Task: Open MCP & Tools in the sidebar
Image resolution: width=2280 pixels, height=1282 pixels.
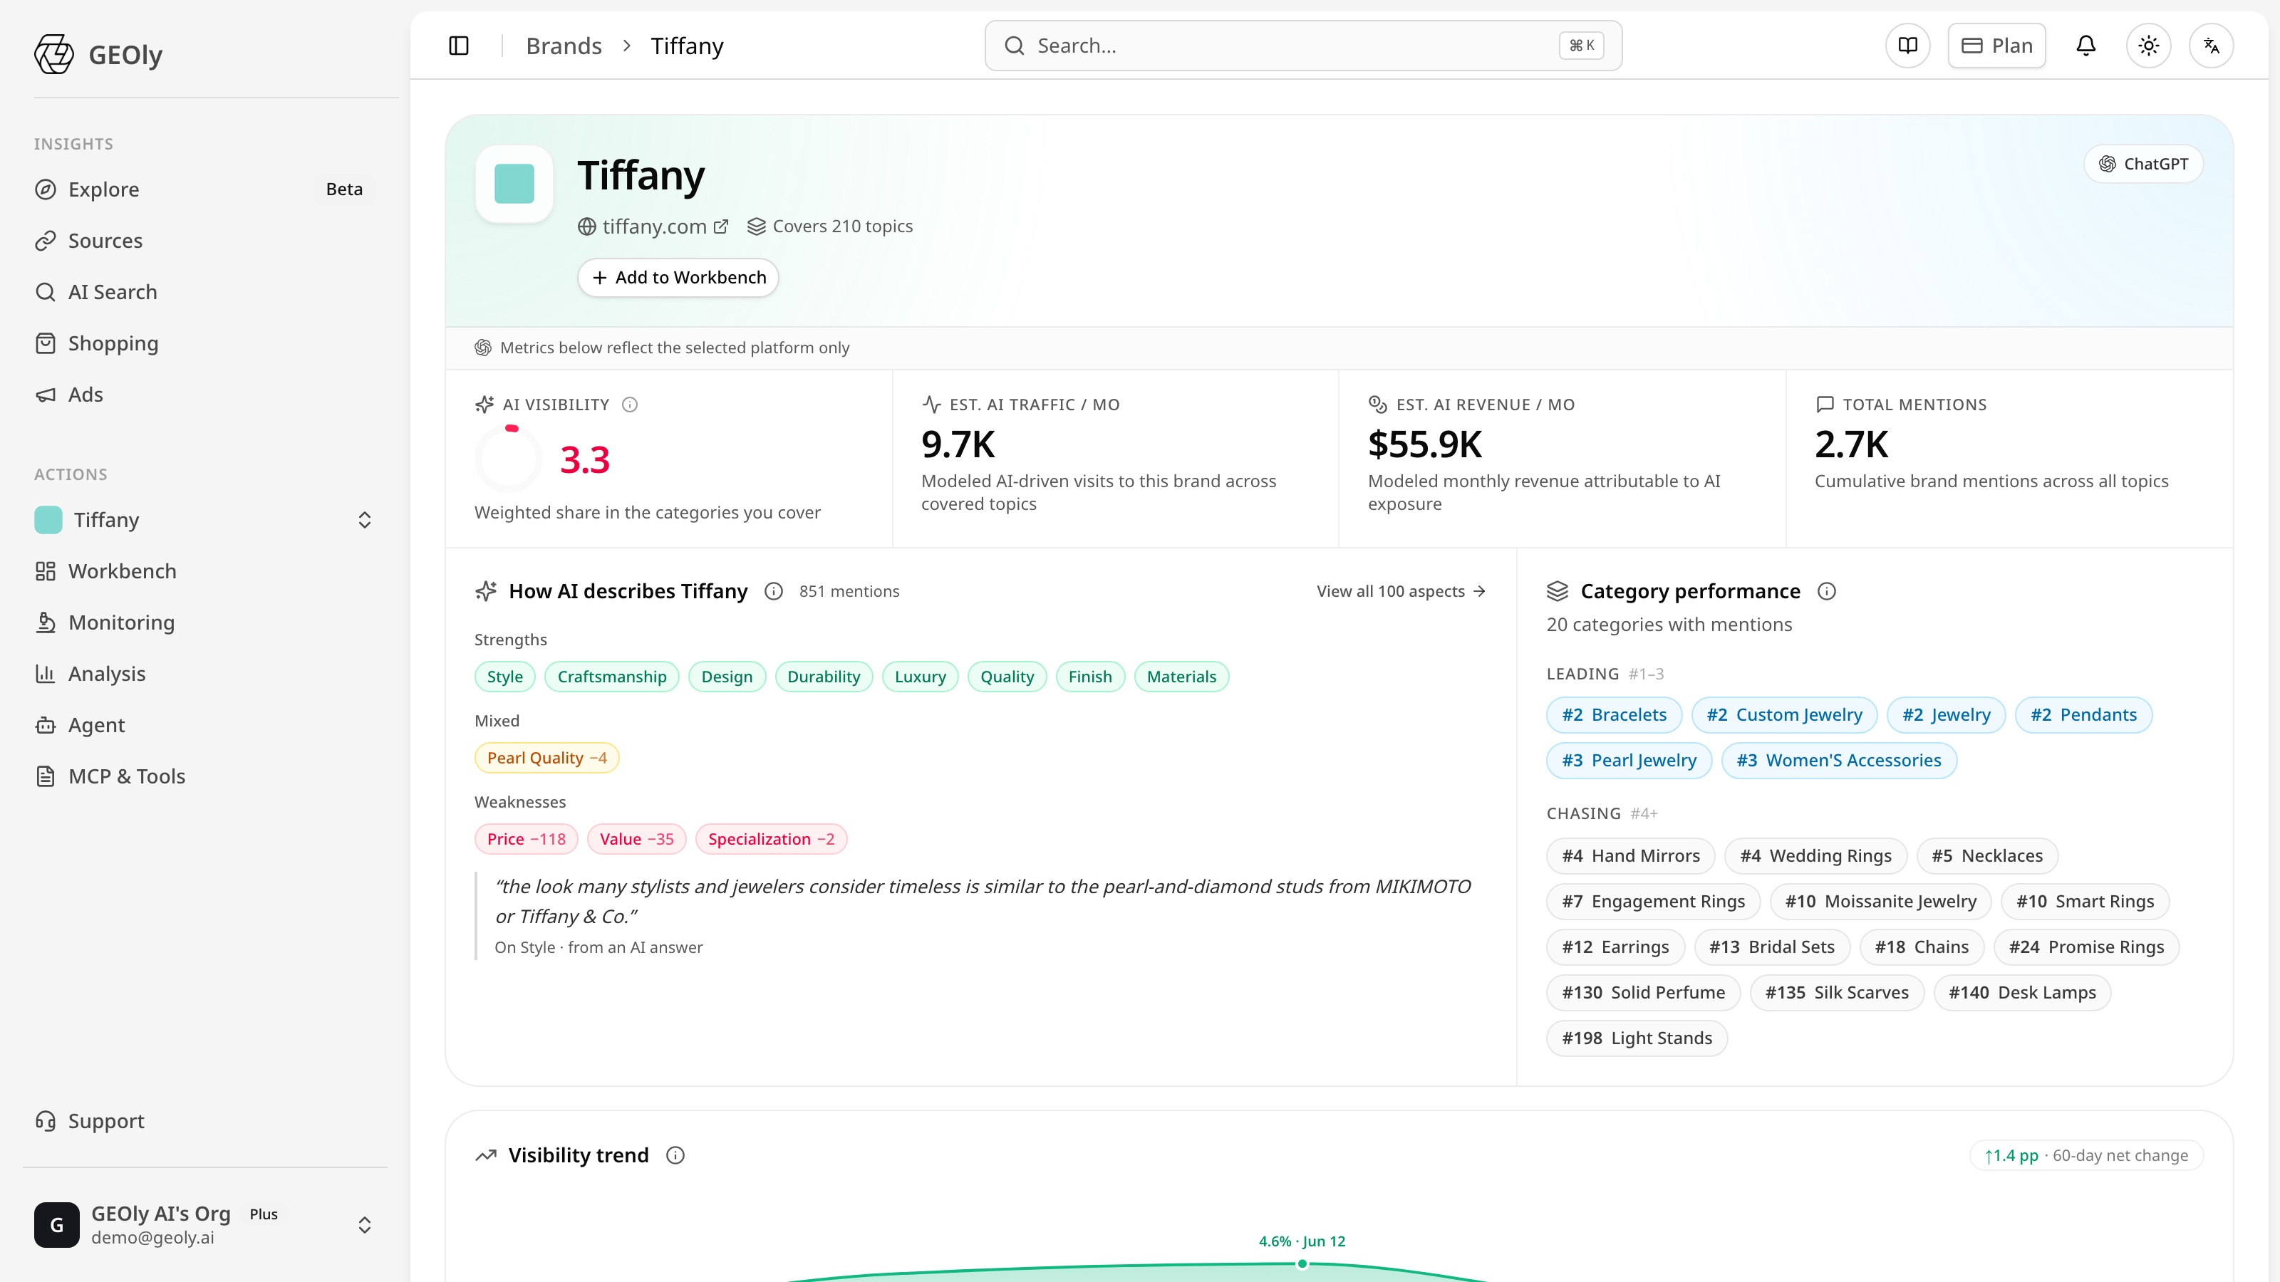Action: [x=204, y=777]
